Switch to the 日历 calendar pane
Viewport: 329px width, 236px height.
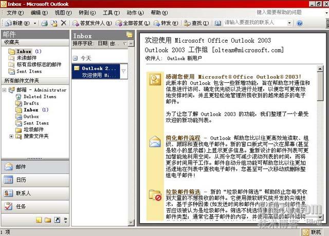(x=21, y=180)
